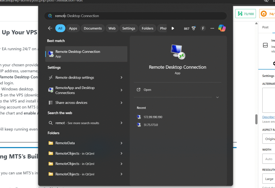This screenshot has width=275, height=188.
Task: Connect to recent address 51.75.173.0
Action: [151, 125]
